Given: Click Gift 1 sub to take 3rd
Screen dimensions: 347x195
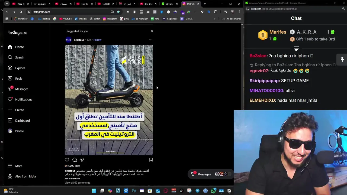Looking at the screenshot, I should tap(313, 39).
